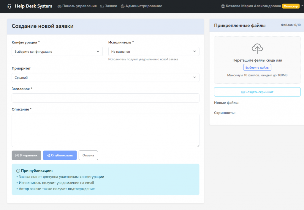Open the Исполнитель dropdown
Screen dimensions: 304x210
154,51
